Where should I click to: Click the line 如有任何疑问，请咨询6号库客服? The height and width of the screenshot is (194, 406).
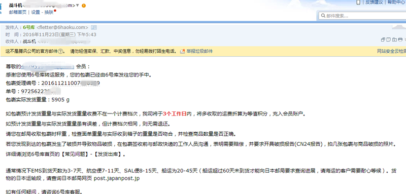click(44, 191)
